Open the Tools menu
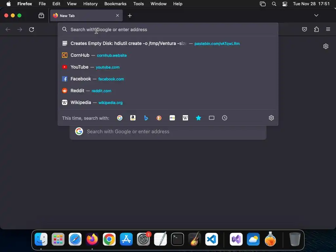 click(x=138, y=4)
